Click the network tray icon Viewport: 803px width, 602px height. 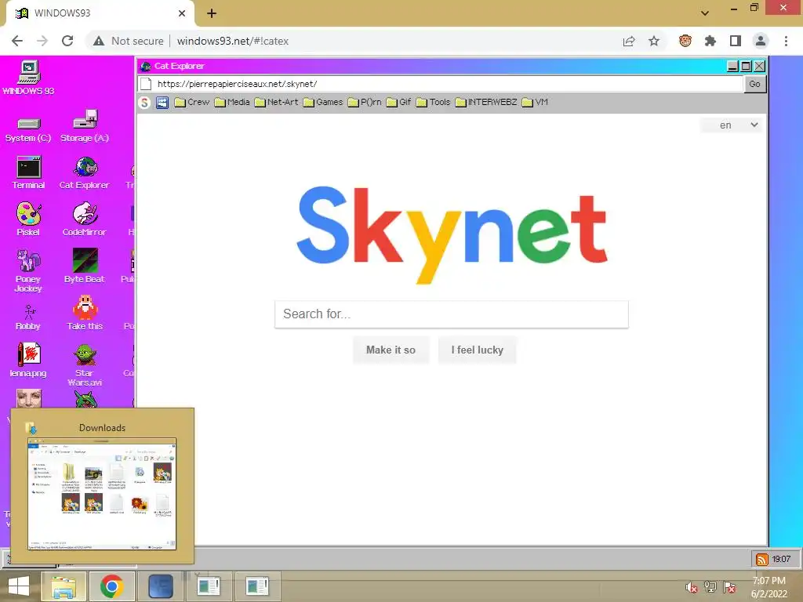pyautogui.click(x=710, y=587)
